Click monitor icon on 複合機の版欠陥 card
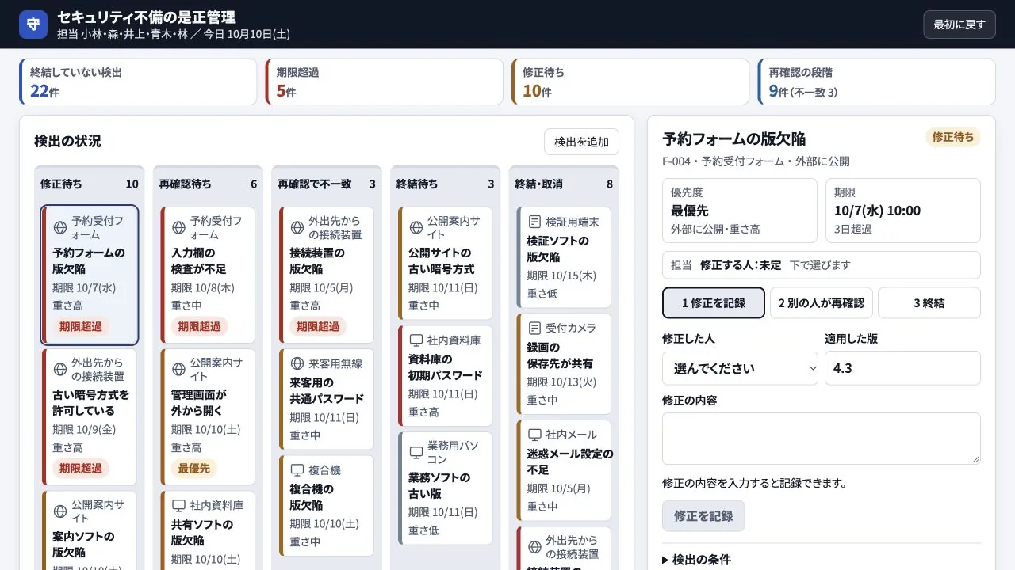1015x570 pixels. pos(297,470)
